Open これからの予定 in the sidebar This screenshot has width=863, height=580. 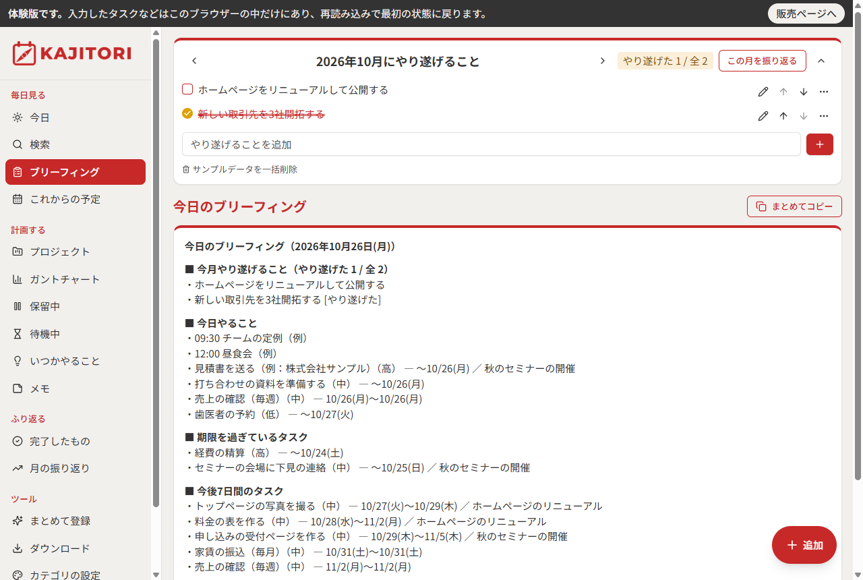point(76,199)
